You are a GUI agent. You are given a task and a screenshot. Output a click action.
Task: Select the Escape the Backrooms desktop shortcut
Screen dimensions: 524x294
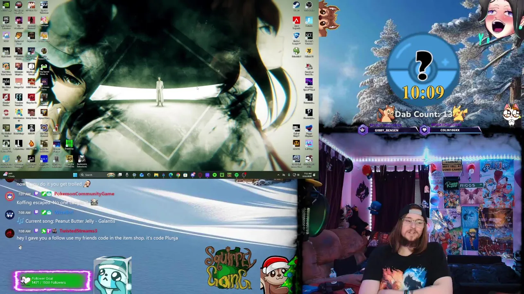pyautogui.click(x=69, y=161)
